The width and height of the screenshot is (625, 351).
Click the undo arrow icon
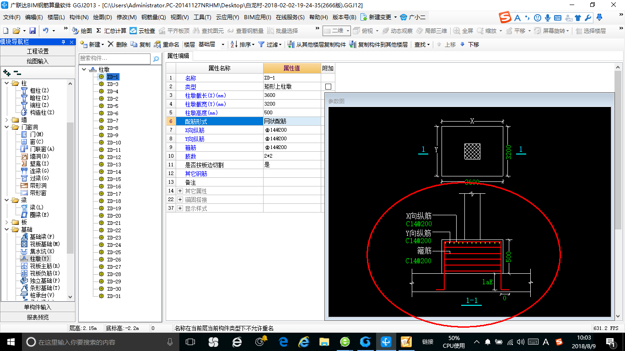tap(46, 31)
